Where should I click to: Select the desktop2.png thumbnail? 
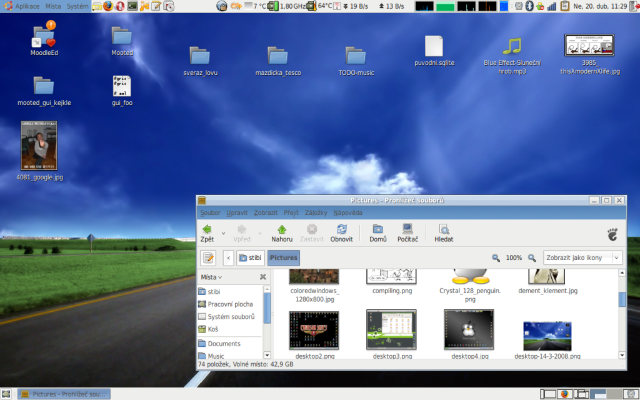(x=314, y=330)
